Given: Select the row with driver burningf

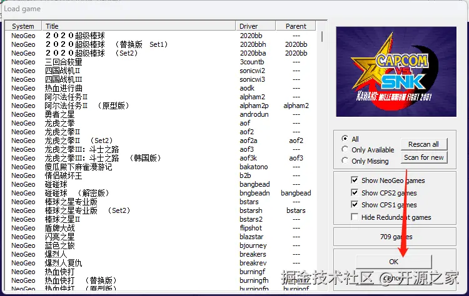Looking at the screenshot, I should 160,272.
